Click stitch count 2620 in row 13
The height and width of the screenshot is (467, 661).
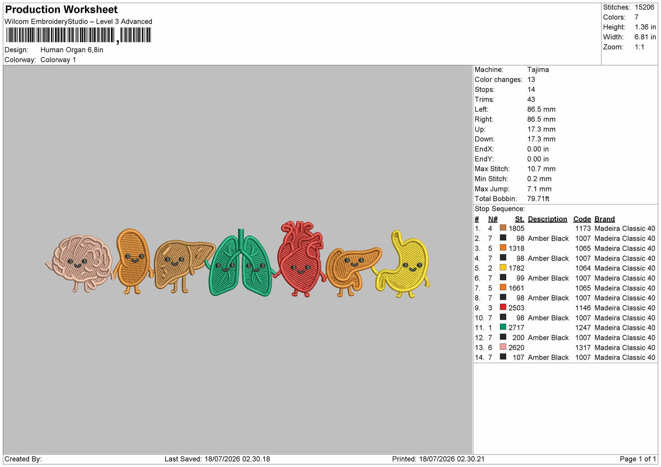click(516, 348)
